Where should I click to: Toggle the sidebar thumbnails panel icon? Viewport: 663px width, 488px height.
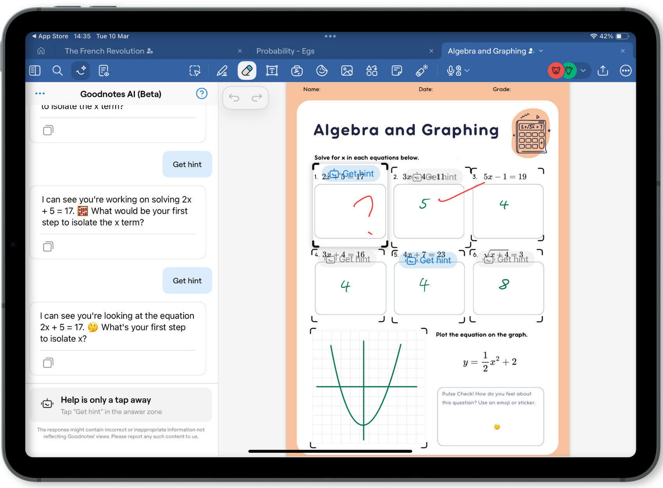click(35, 71)
